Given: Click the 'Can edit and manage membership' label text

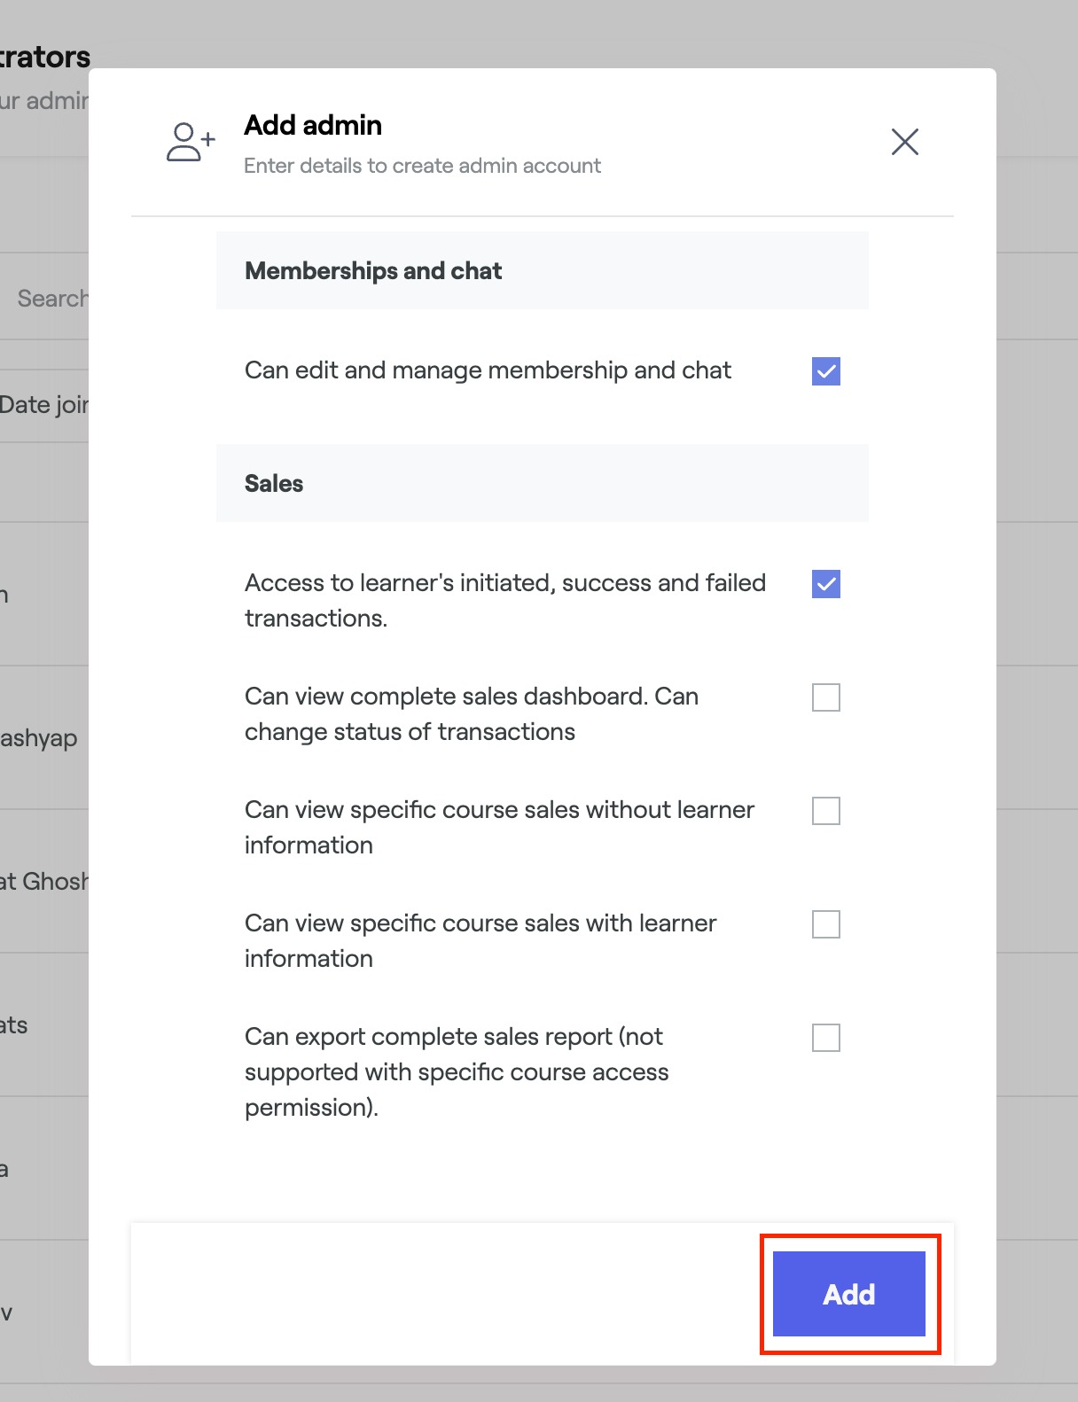Looking at the screenshot, I should (x=488, y=370).
